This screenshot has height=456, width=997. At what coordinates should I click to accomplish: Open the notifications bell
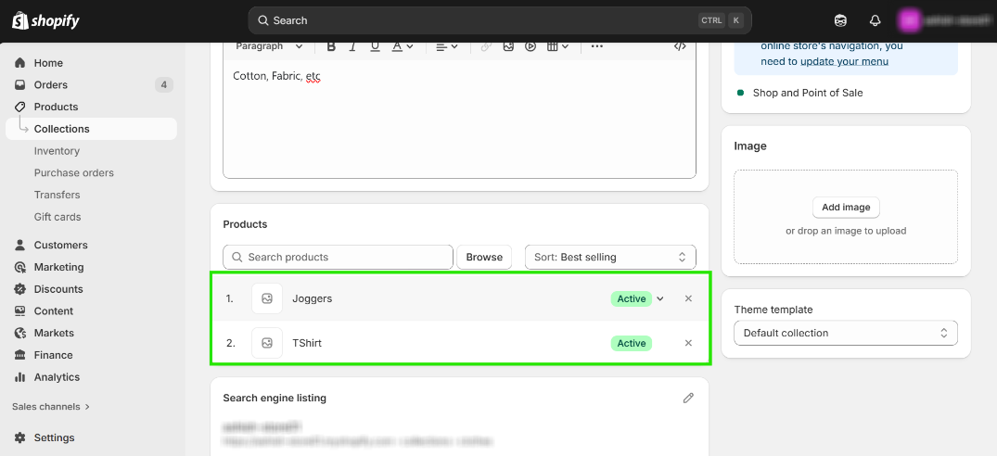(875, 20)
